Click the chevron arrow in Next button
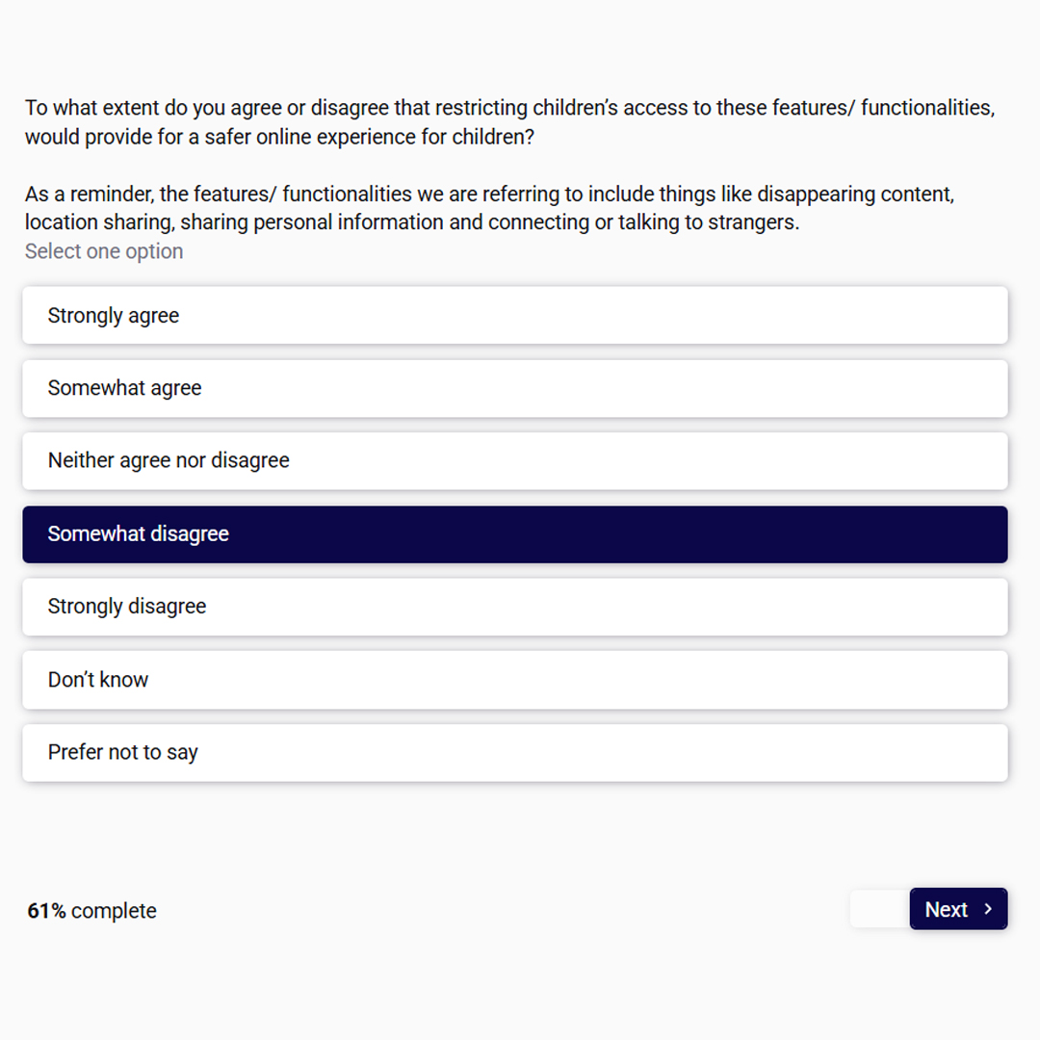This screenshot has height=1040, width=1040. tap(988, 909)
